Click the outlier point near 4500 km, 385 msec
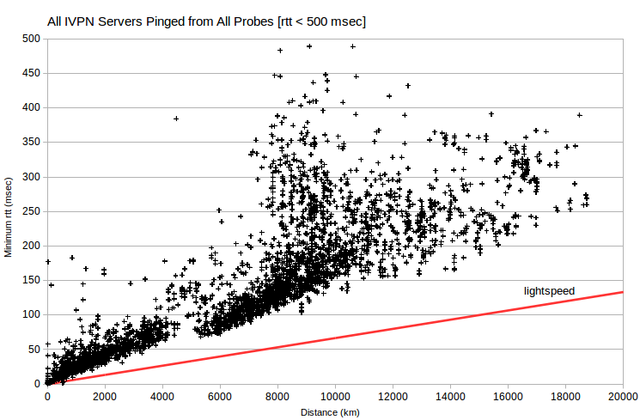640x420 pixels. [176, 119]
